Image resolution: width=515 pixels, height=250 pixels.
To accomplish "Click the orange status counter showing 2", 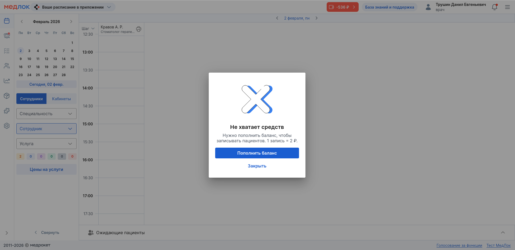I will click(x=20, y=156).
